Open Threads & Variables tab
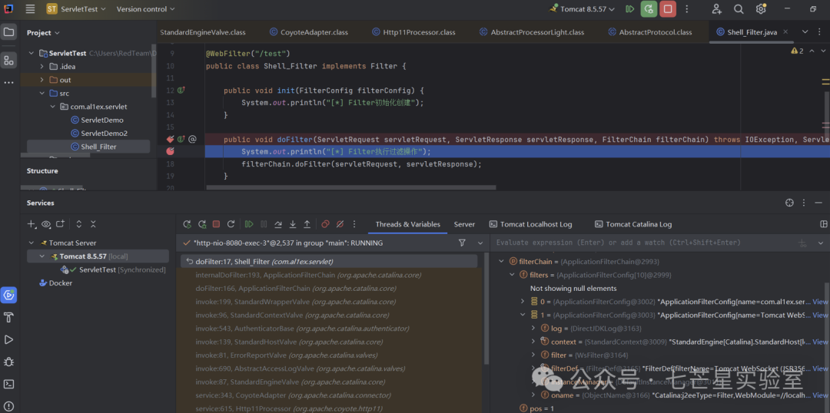The image size is (830, 413). pyautogui.click(x=407, y=224)
